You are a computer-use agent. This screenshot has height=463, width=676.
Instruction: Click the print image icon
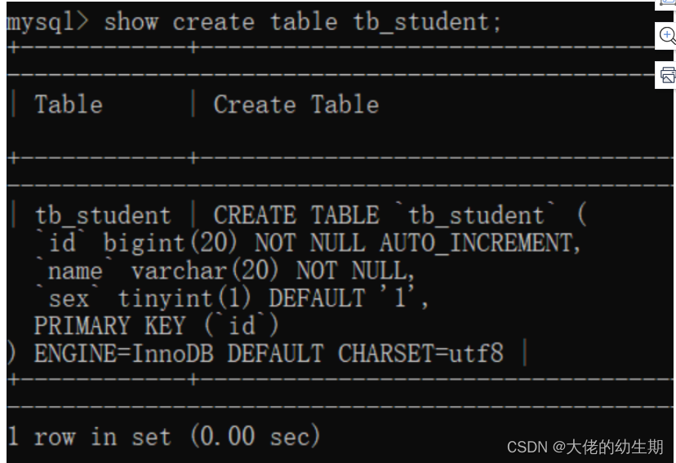click(x=665, y=75)
